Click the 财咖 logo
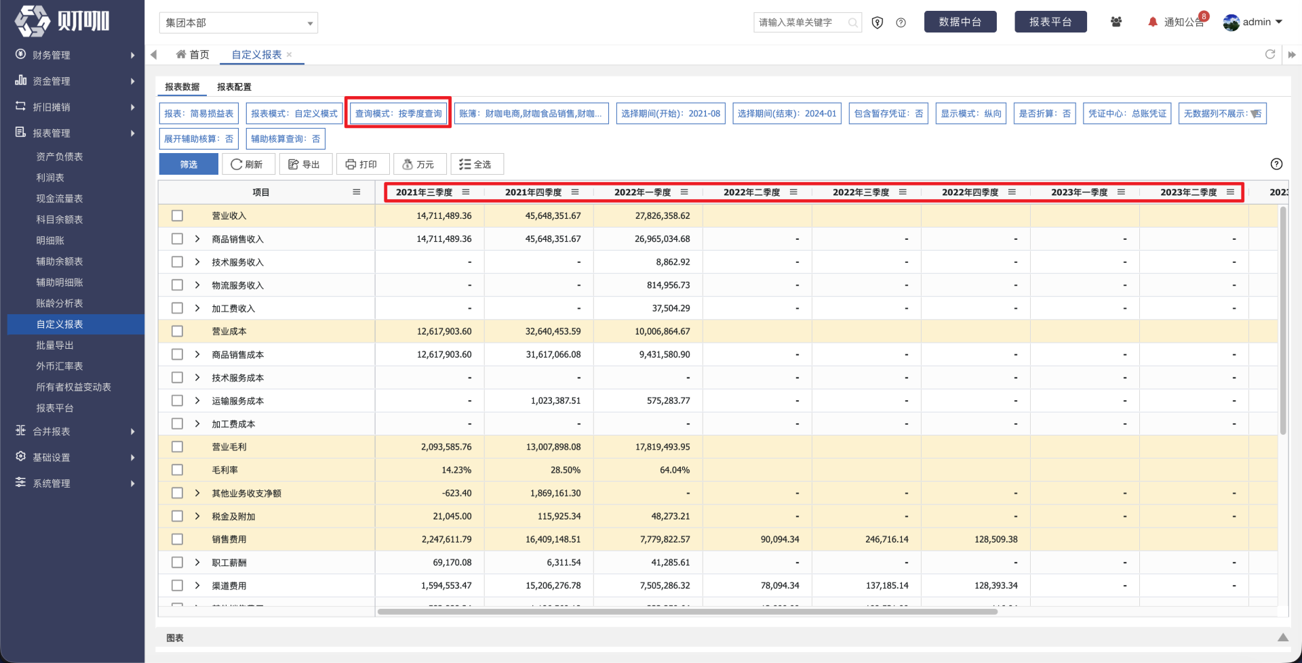 coord(62,21)
